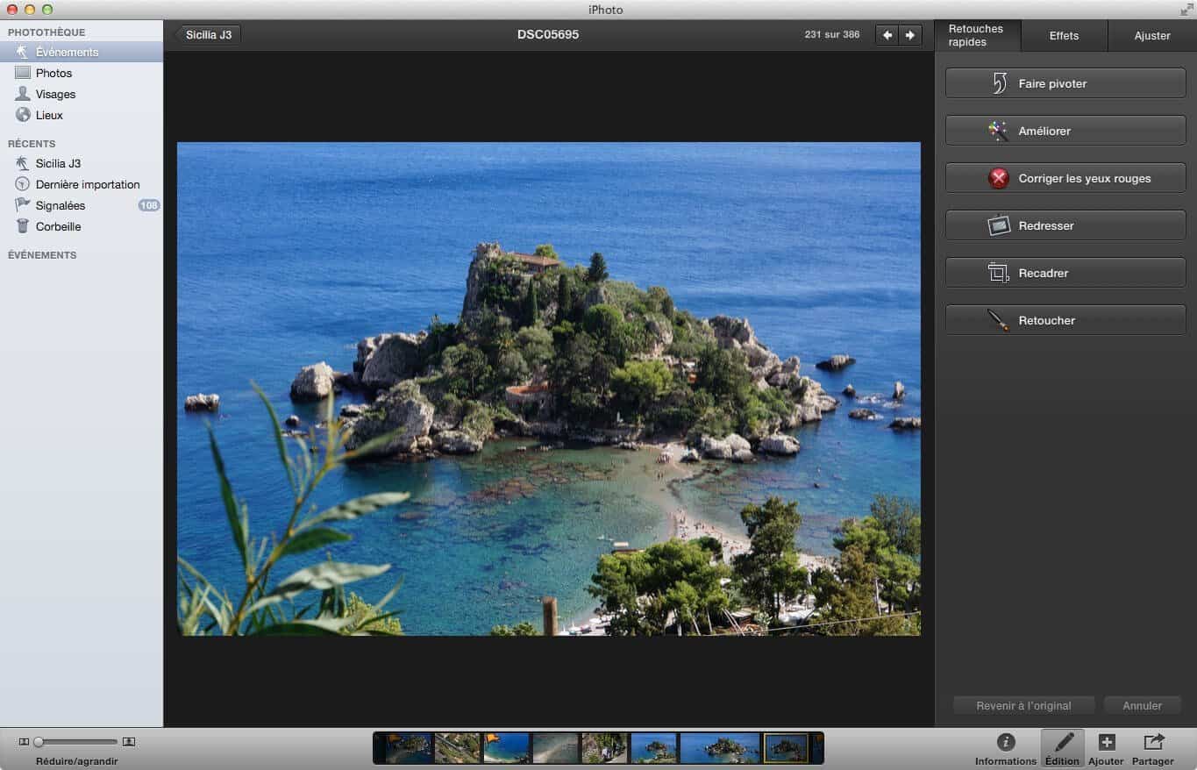
Task: Switch to the Ajuster tab
Action: pyautogui.click(x=1151, y=36)
